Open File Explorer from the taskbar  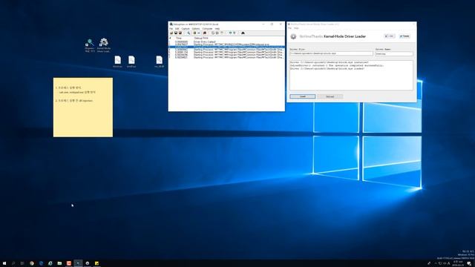pyautogui.click(x=59, y=263)
